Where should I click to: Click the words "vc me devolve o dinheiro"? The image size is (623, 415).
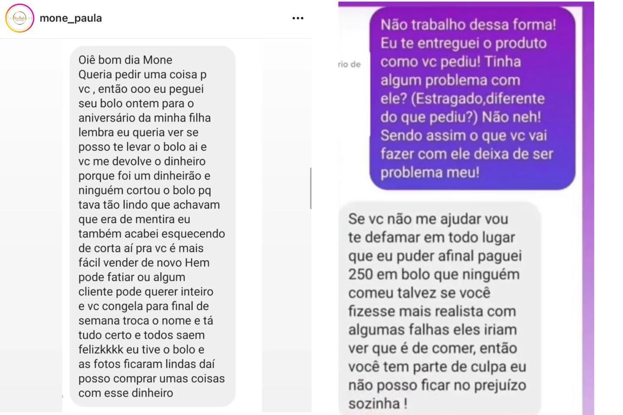[x=142, y=161]
